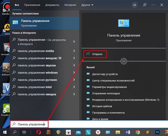Image resolution: width=168 pixels, height=136 pixels.
Task: Open recent Дата и время
Action: (100, 119)
